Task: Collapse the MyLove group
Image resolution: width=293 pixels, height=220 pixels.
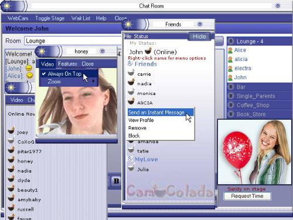Action: pos(130,158)
